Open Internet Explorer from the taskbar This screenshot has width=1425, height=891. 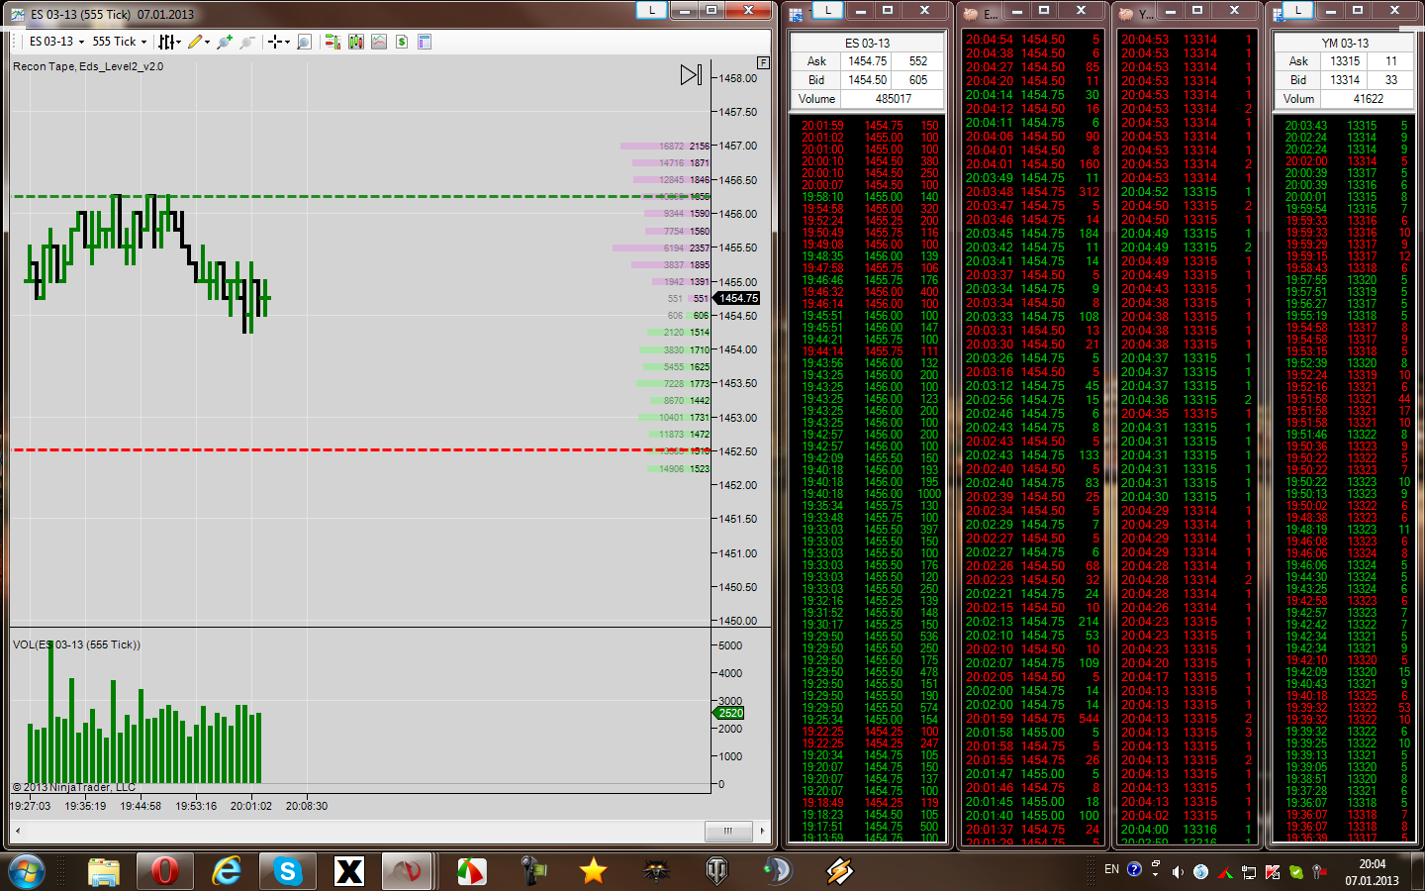click(x=227, y=871)
